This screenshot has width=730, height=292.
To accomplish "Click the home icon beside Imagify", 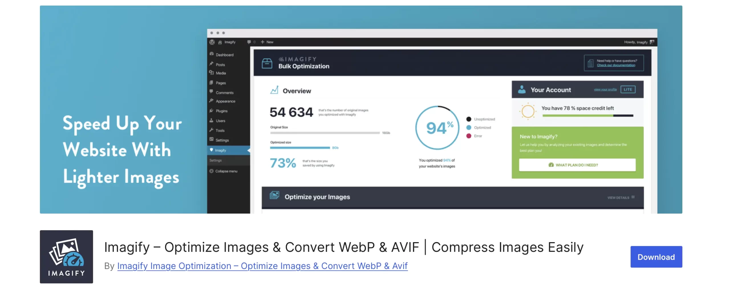I will tap(220, 42).
